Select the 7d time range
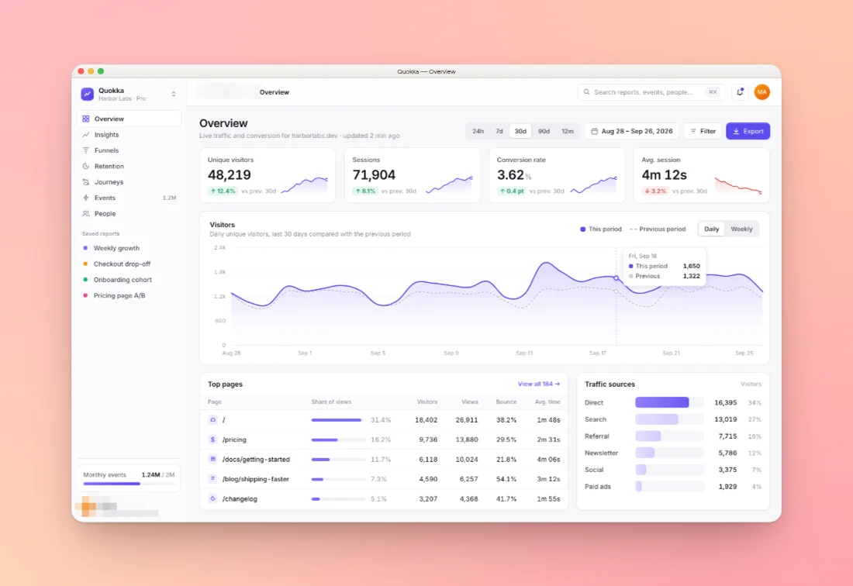 (x=499, y=132)
